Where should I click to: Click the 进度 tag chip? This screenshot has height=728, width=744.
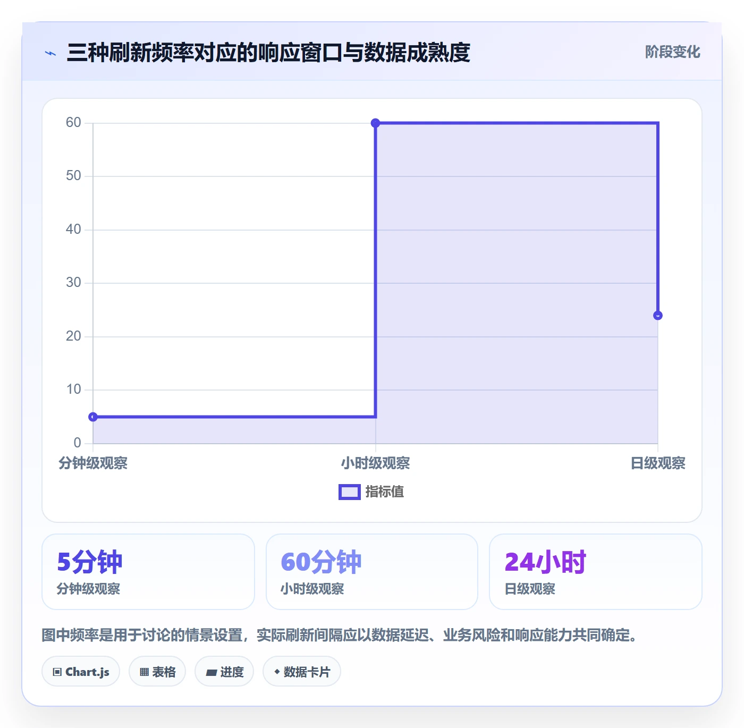(224, 672)
